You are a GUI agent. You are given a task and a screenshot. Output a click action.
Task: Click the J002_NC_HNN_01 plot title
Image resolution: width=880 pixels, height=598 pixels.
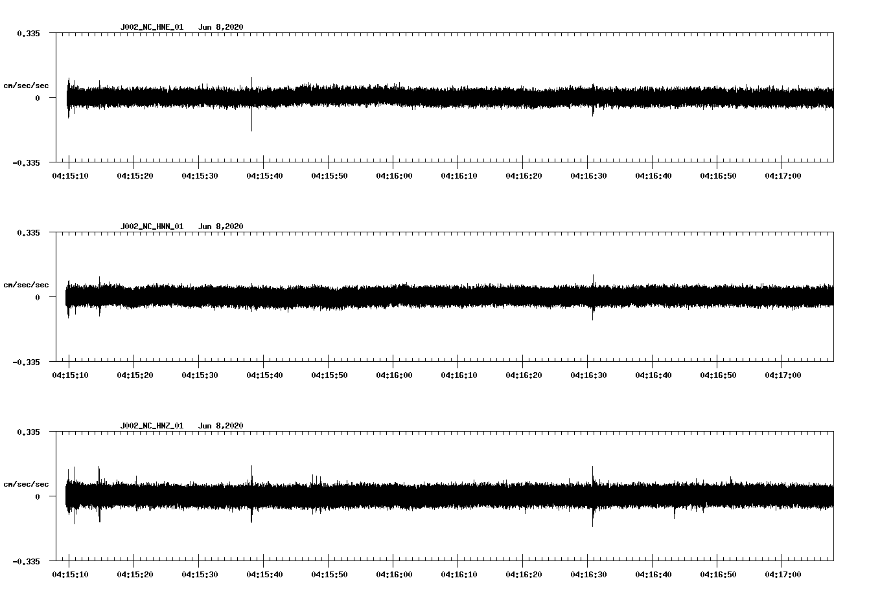[152, 227]
